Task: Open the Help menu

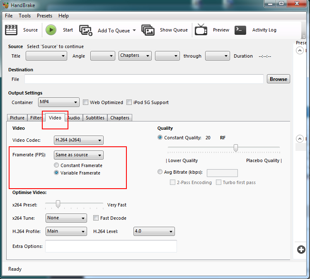Action: (x=63, y=16)
